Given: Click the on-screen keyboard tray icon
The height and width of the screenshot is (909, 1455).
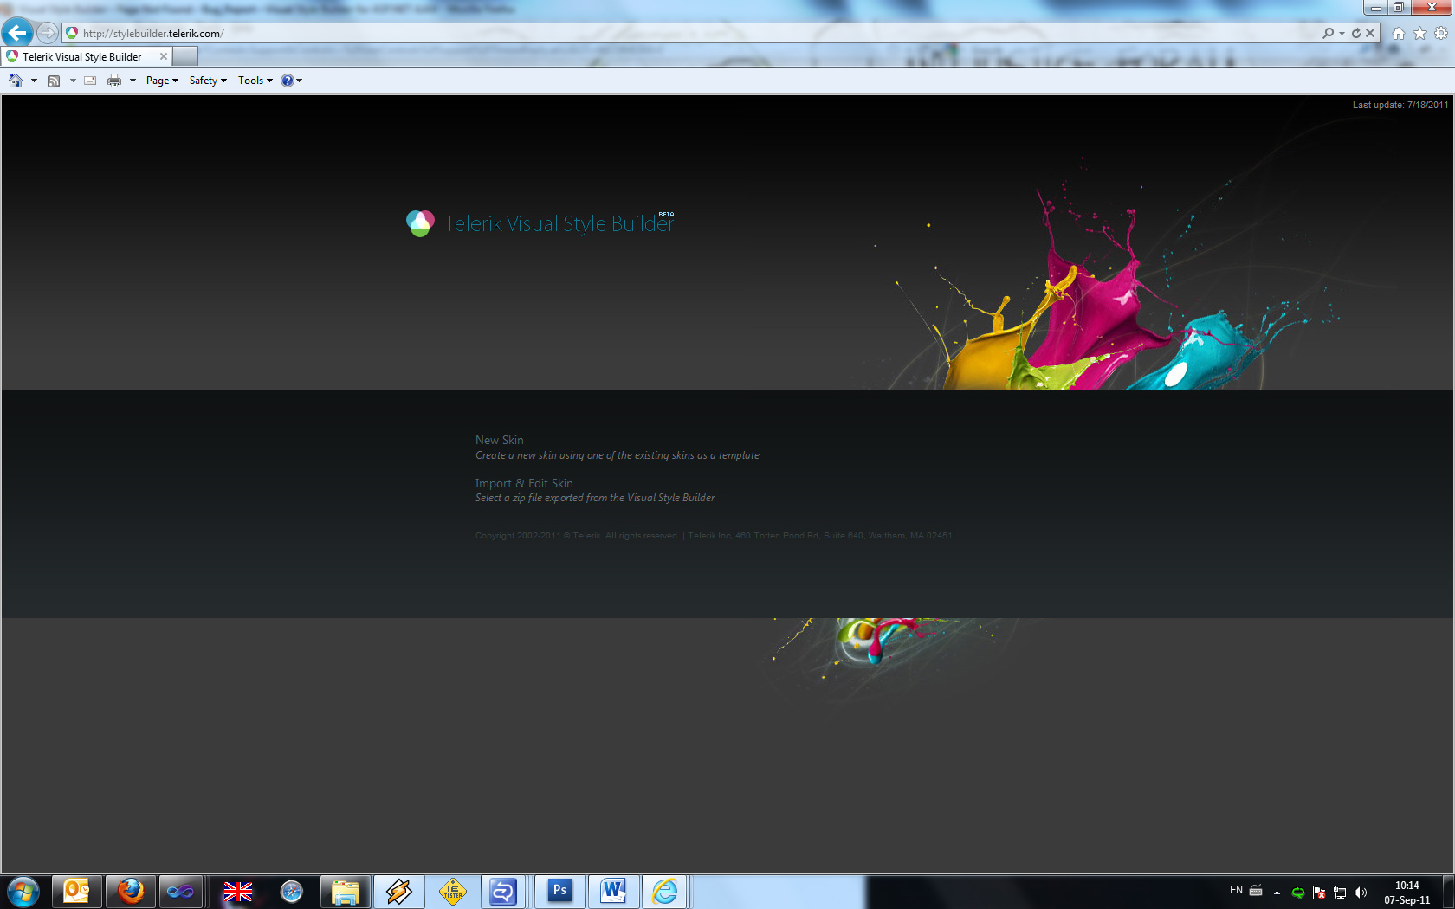Looking at the screenshot, I should coord(1256,891).
